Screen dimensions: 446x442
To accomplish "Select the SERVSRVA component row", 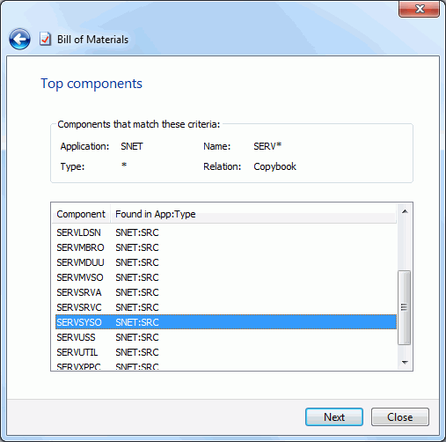I will [x=226, y=292].
